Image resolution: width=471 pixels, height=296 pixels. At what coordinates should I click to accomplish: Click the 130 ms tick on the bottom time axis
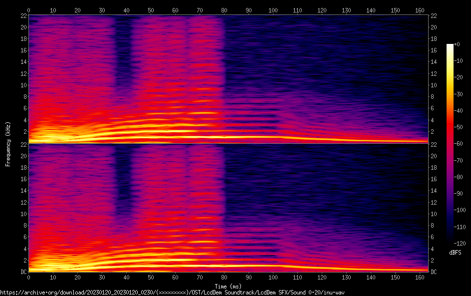click(x=346, y=277)
